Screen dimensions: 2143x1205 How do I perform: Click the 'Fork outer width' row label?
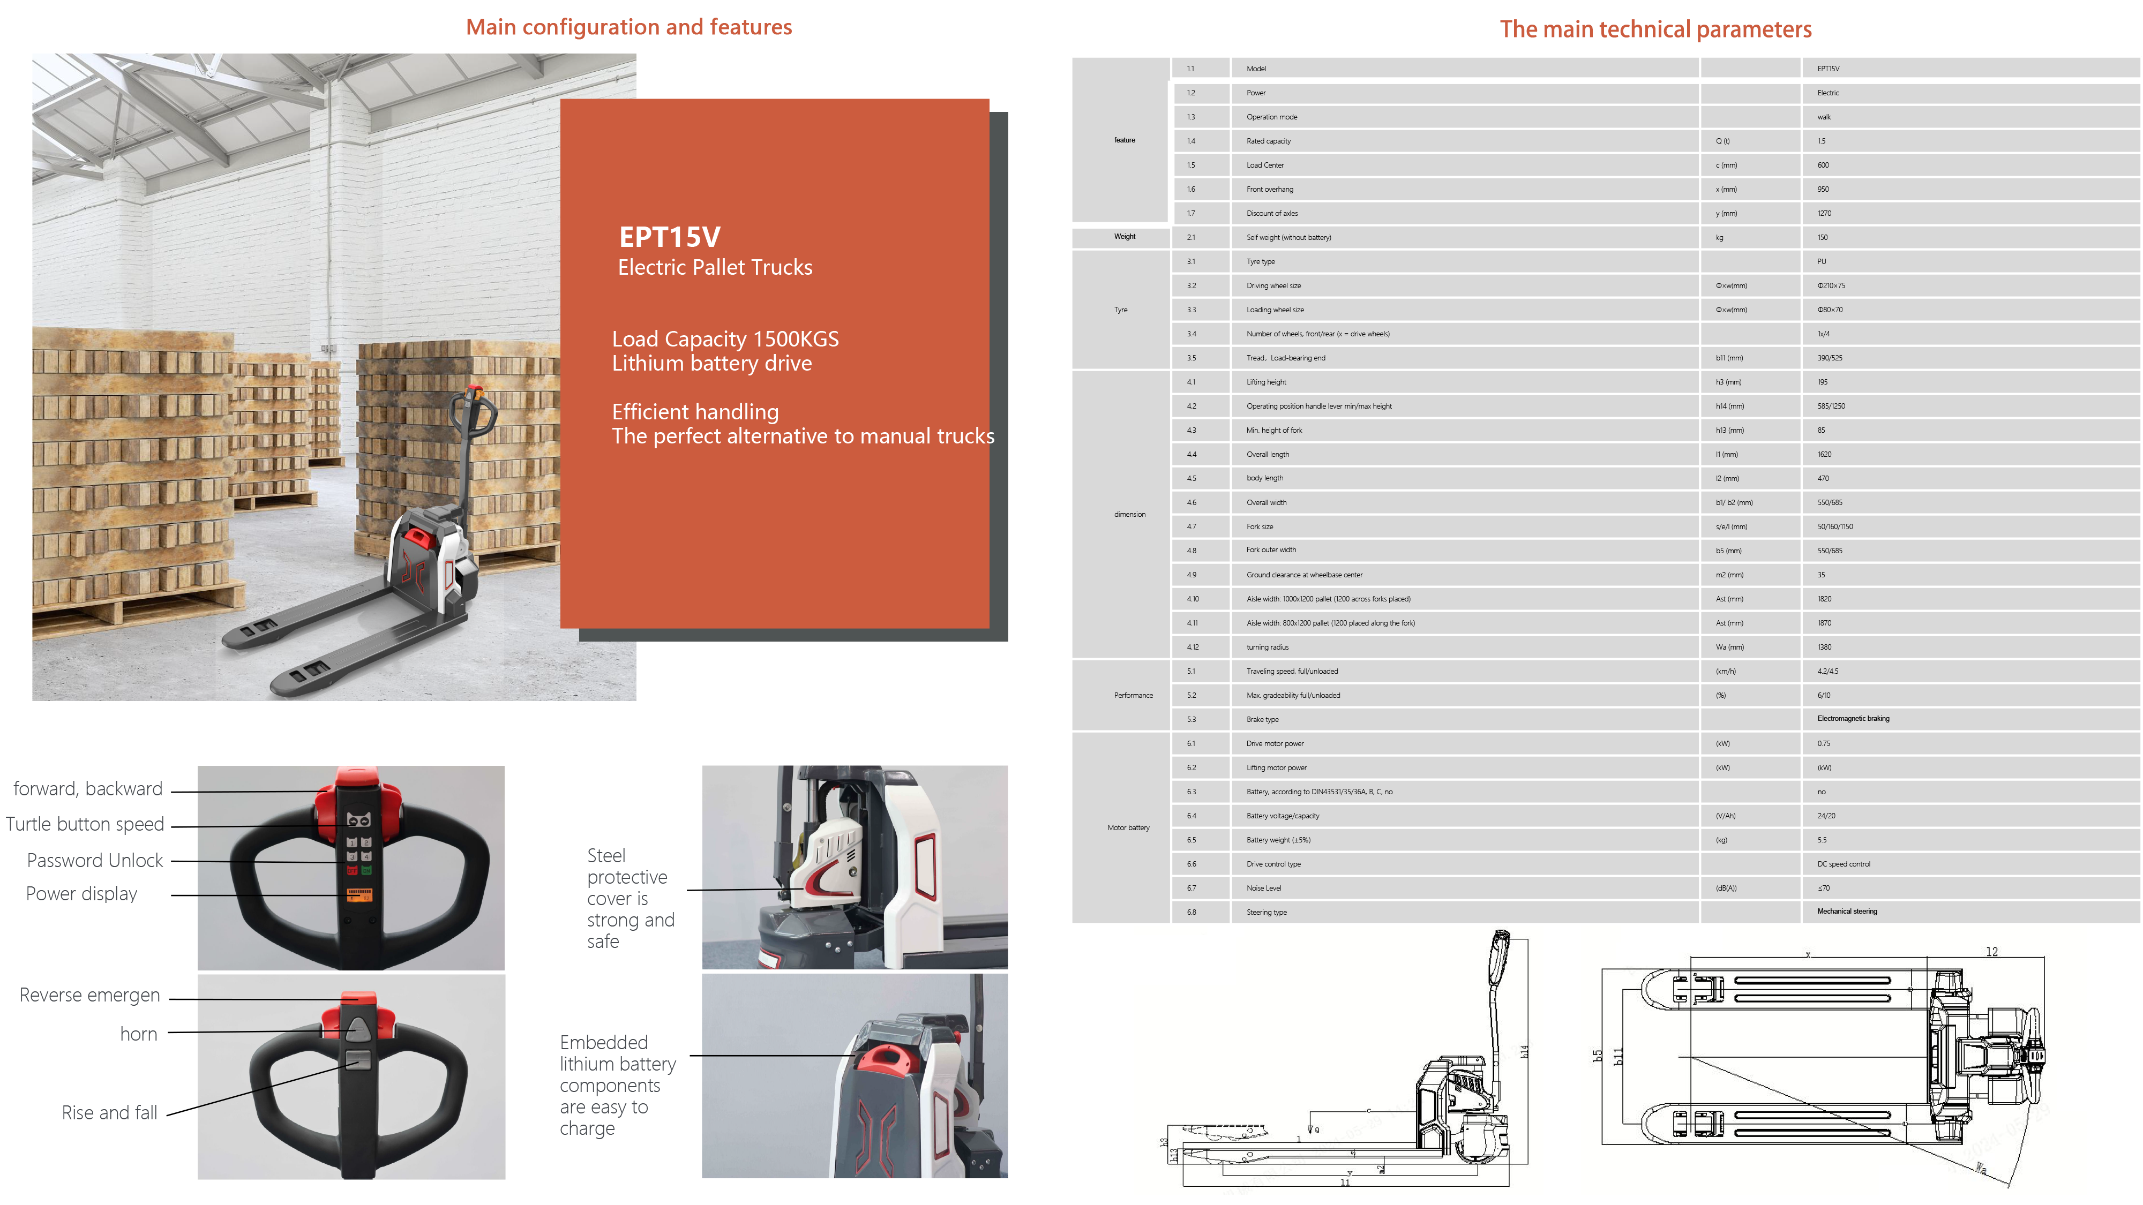(1270, 549)
